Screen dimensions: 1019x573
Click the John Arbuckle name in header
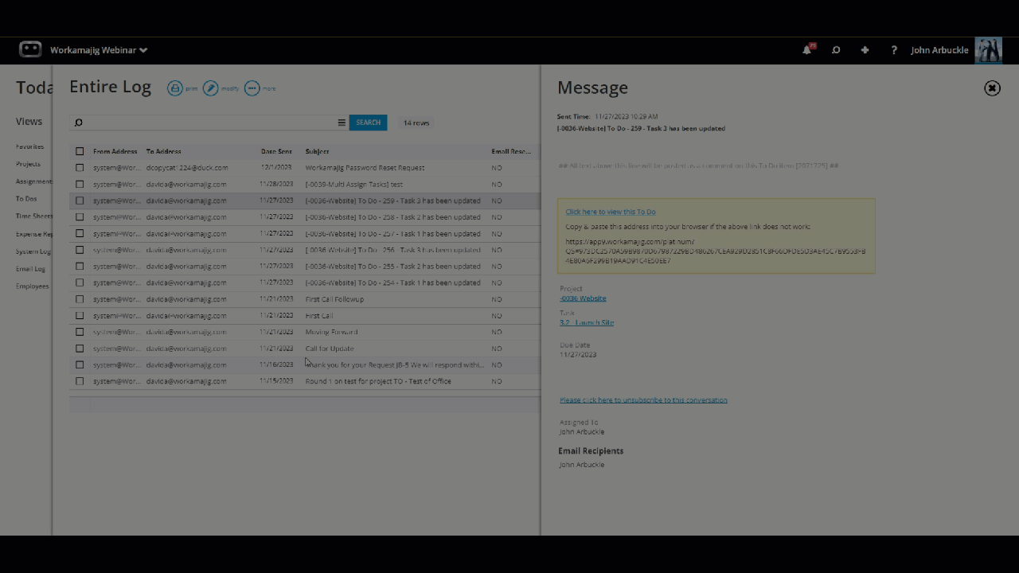pyautogui.click(x=939, y=50)
